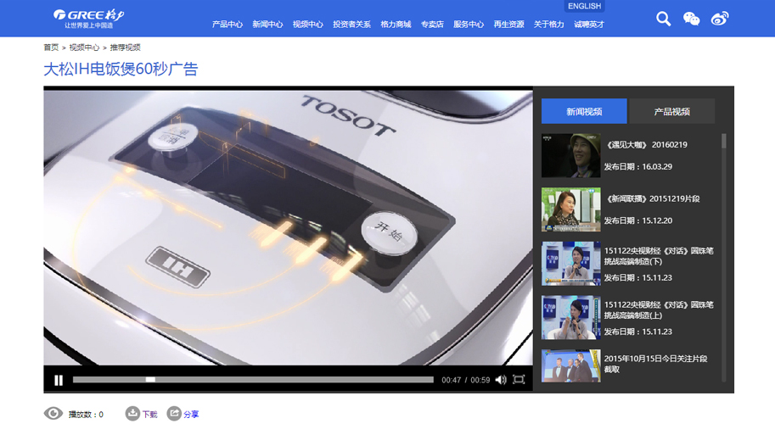This screenshot has width=775, height=435.
Task: Open the Weibo icon in header
Action: coord(720,19)
